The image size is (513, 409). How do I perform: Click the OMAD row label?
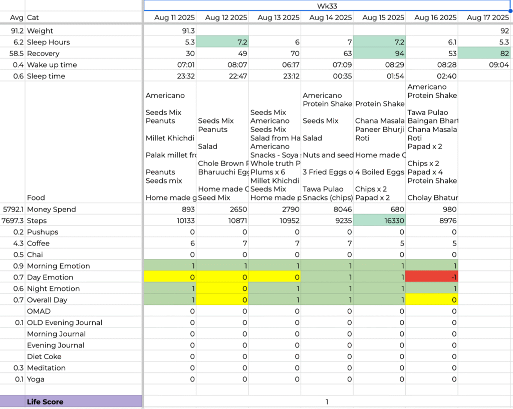click(39, 311)
